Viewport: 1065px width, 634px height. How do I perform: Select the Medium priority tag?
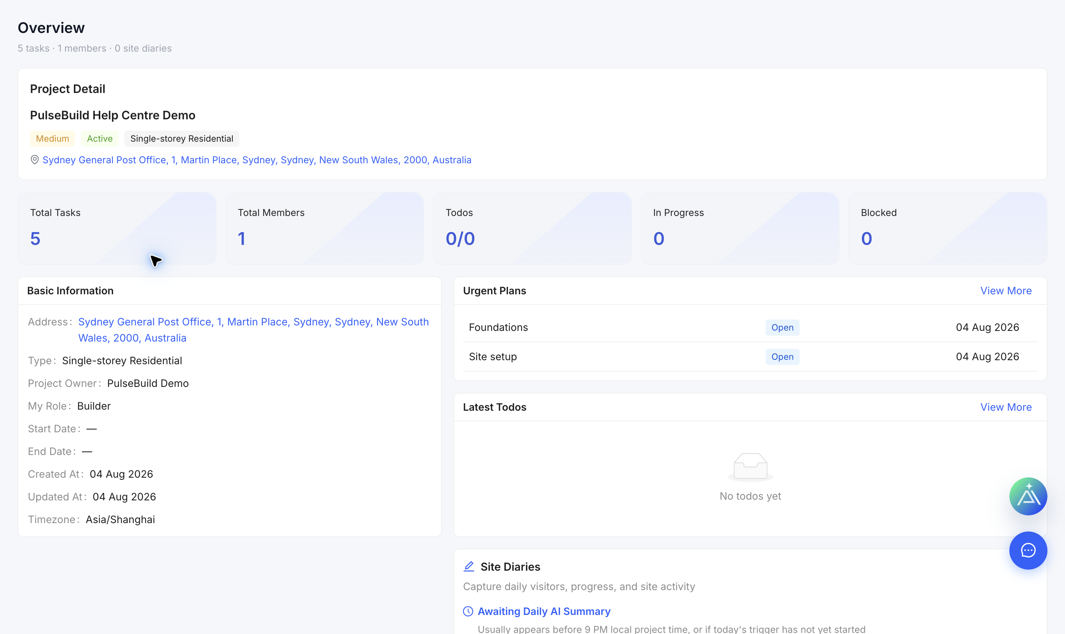pos(53,138)
